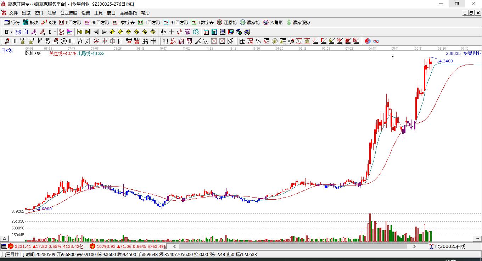The height and width of the screenshot is (261, 482).
Task: Select the crosshair cursor tool
Action: [172, 32]
